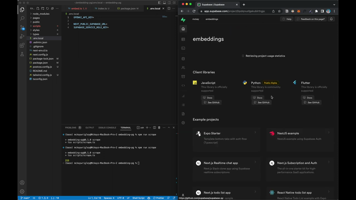
Task: Open VS Code Manage gear icon
Action: click(22, 191)
